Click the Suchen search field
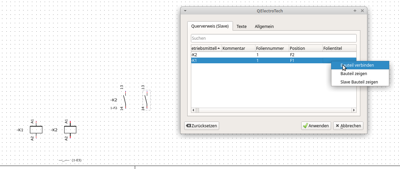This screenshot has width=400, height=169. click(274, 38)
